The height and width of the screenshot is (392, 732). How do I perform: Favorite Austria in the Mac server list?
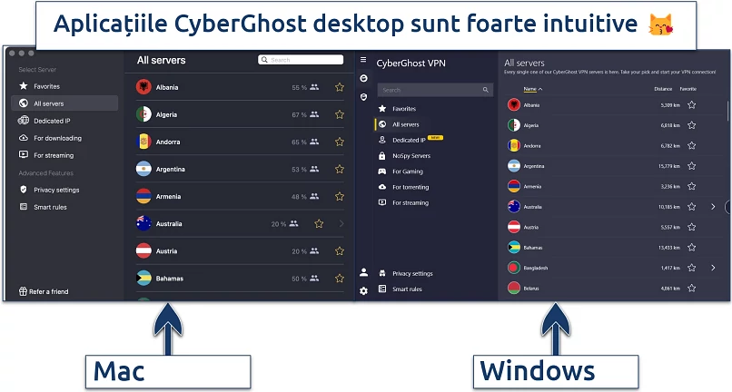(340, 251)
